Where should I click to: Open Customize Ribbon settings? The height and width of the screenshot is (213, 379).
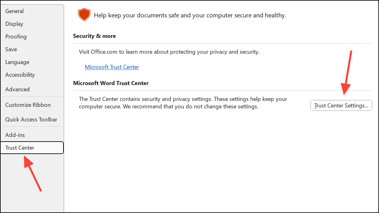(28, 105)
